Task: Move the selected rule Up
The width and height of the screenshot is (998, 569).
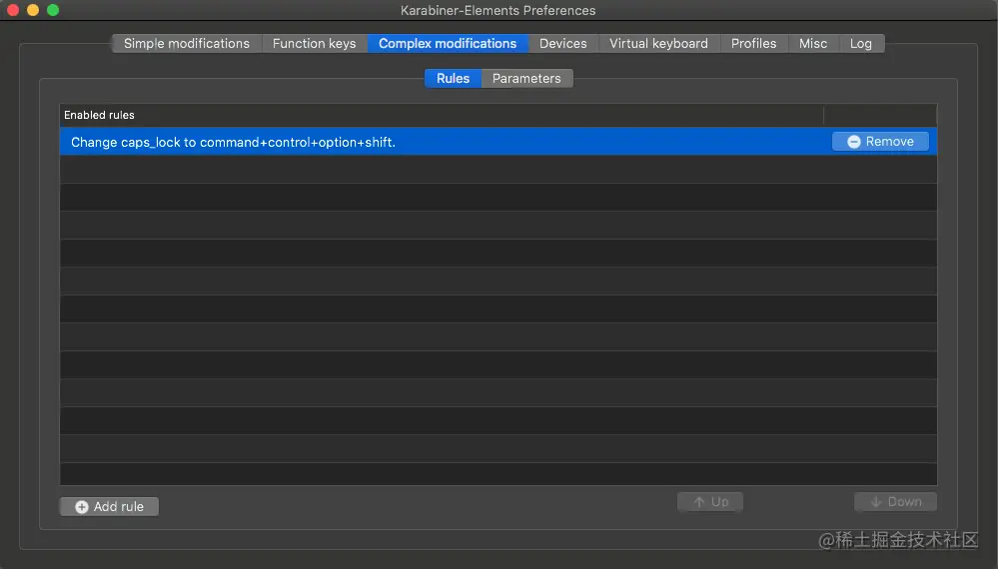Action: coord(710,501)
